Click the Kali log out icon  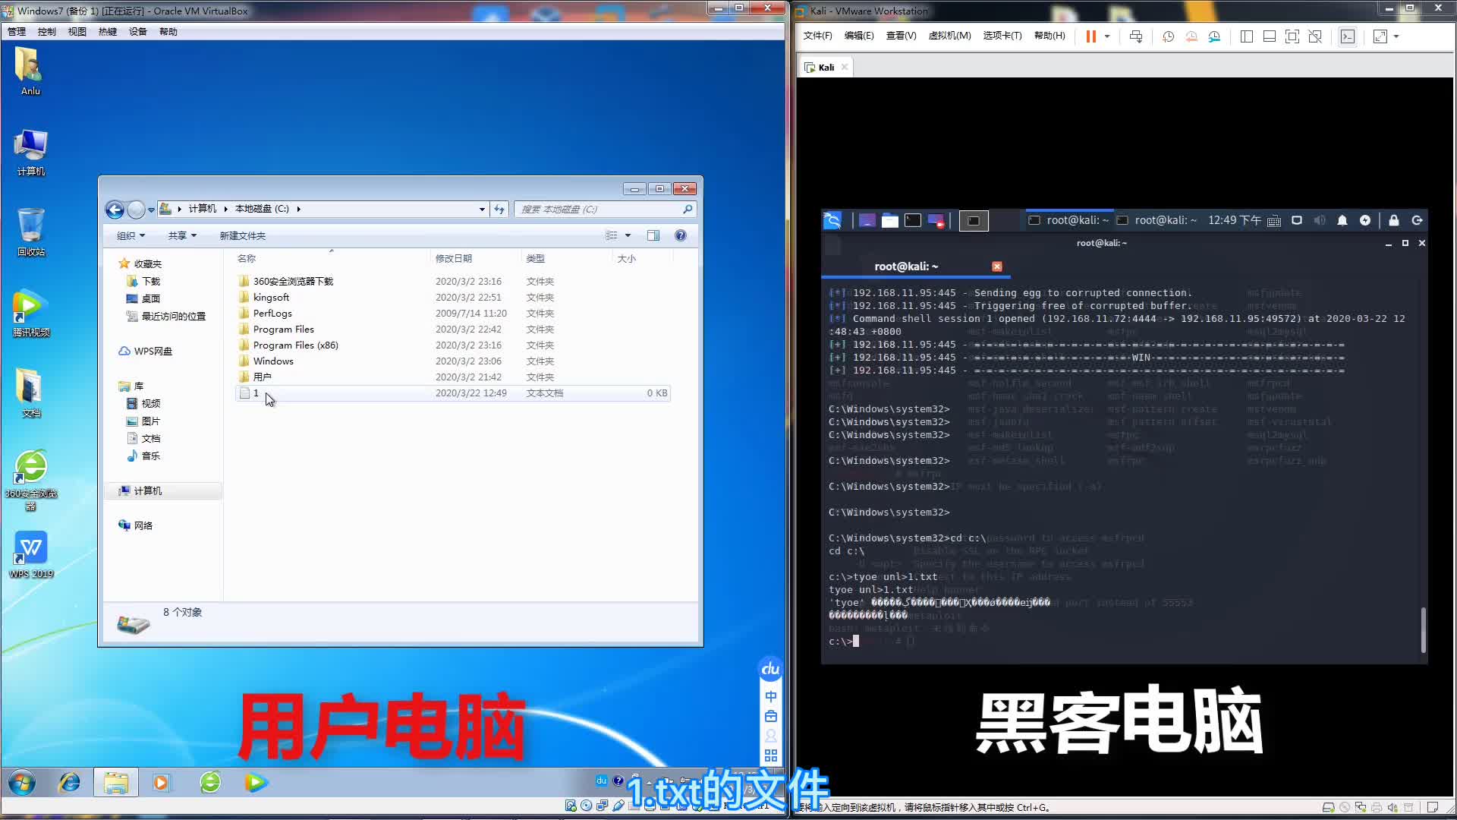[x=1417, y=220]
